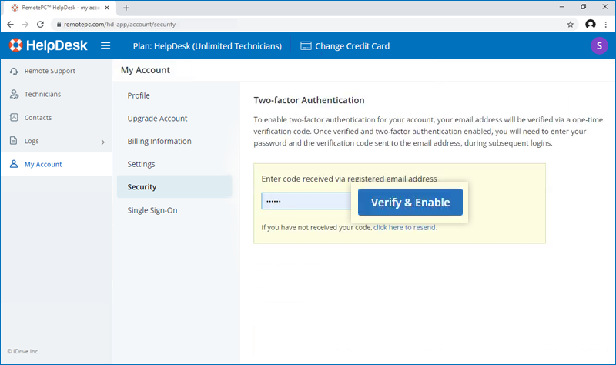Reload the page using browser refresh

[x=41, y=24]
